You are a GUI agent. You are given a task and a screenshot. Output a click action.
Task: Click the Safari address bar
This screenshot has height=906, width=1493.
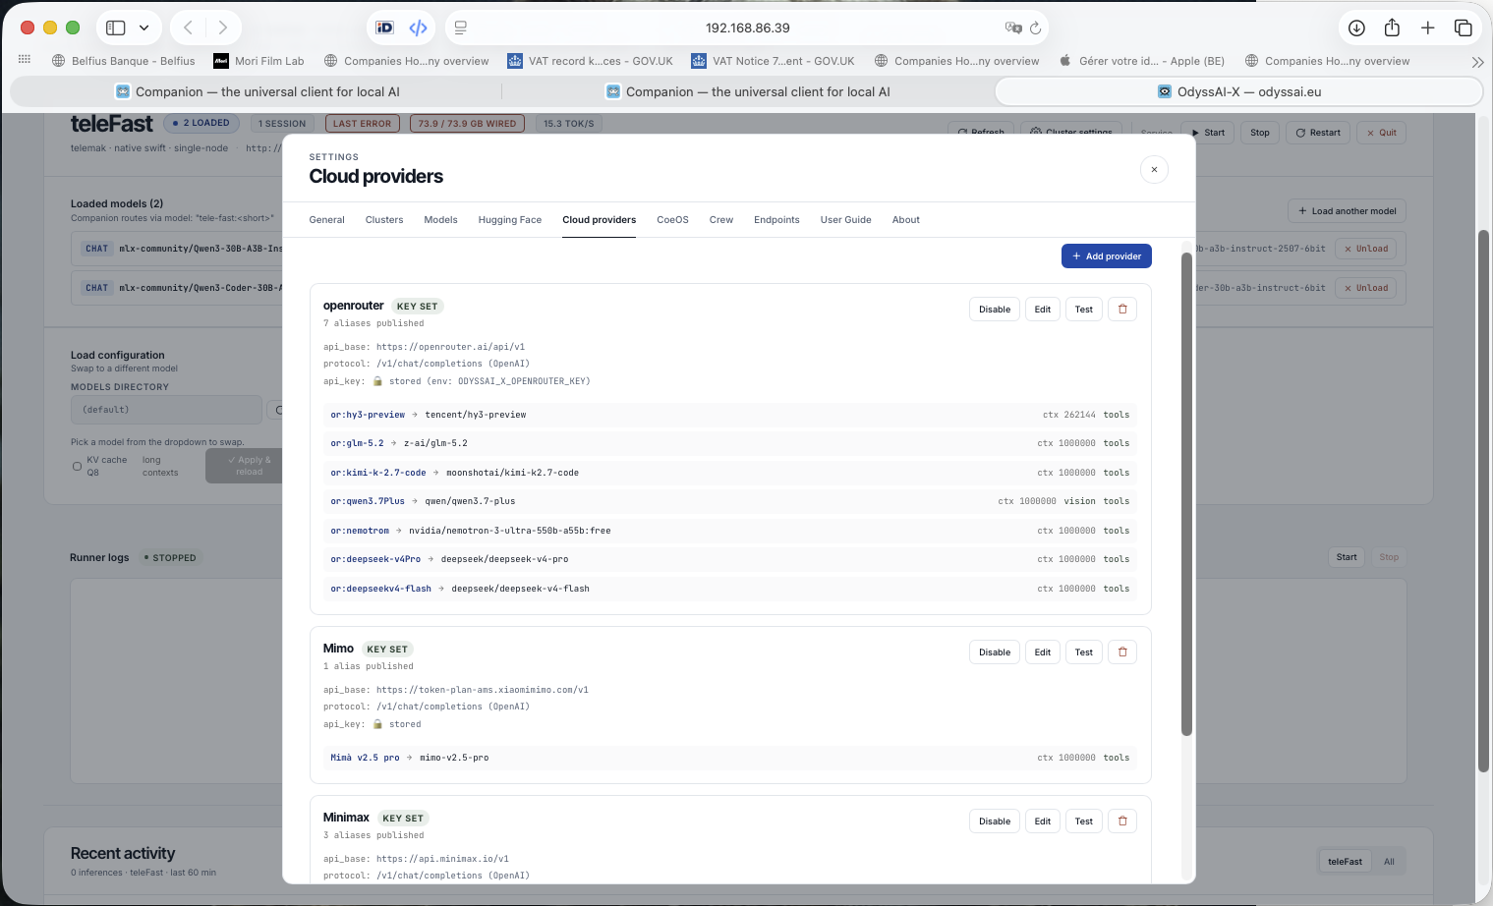click(747, 28)
